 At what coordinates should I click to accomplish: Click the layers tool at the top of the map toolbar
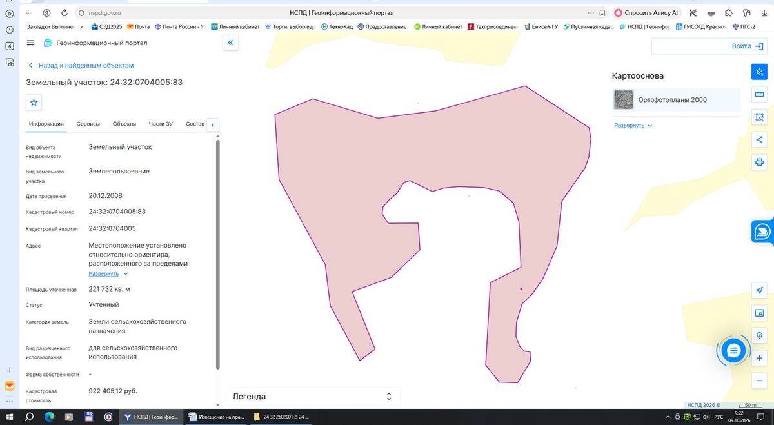coord(759,72)
